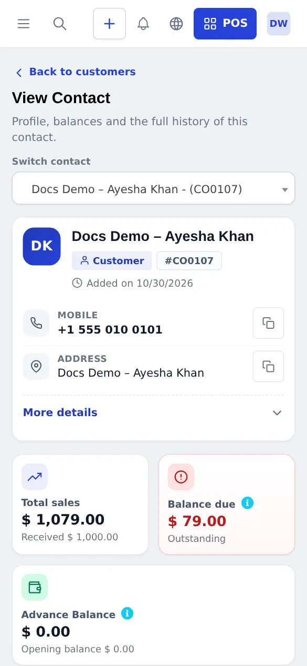
Task: Open the search magnifier icon
Action: point(60,24)
